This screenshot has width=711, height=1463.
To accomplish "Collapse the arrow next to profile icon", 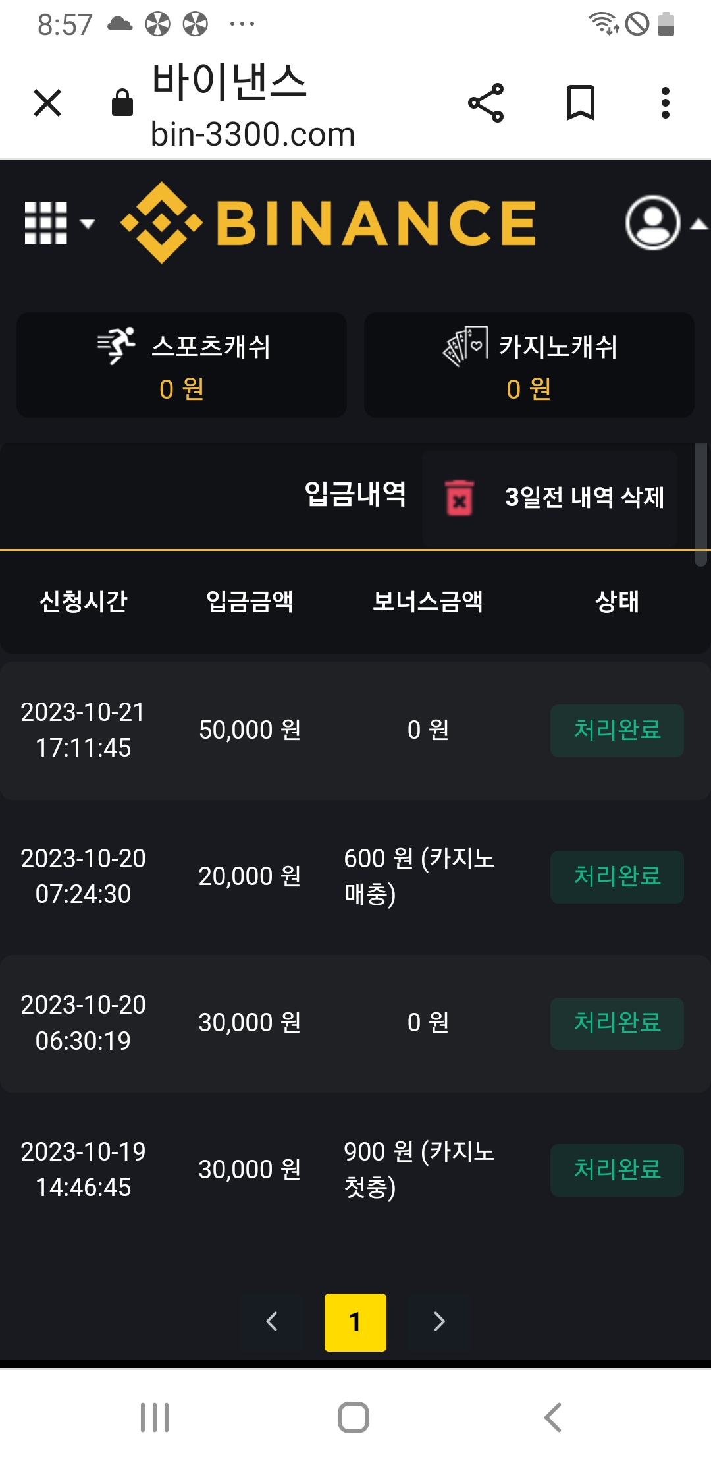I will tap(698, 225).
